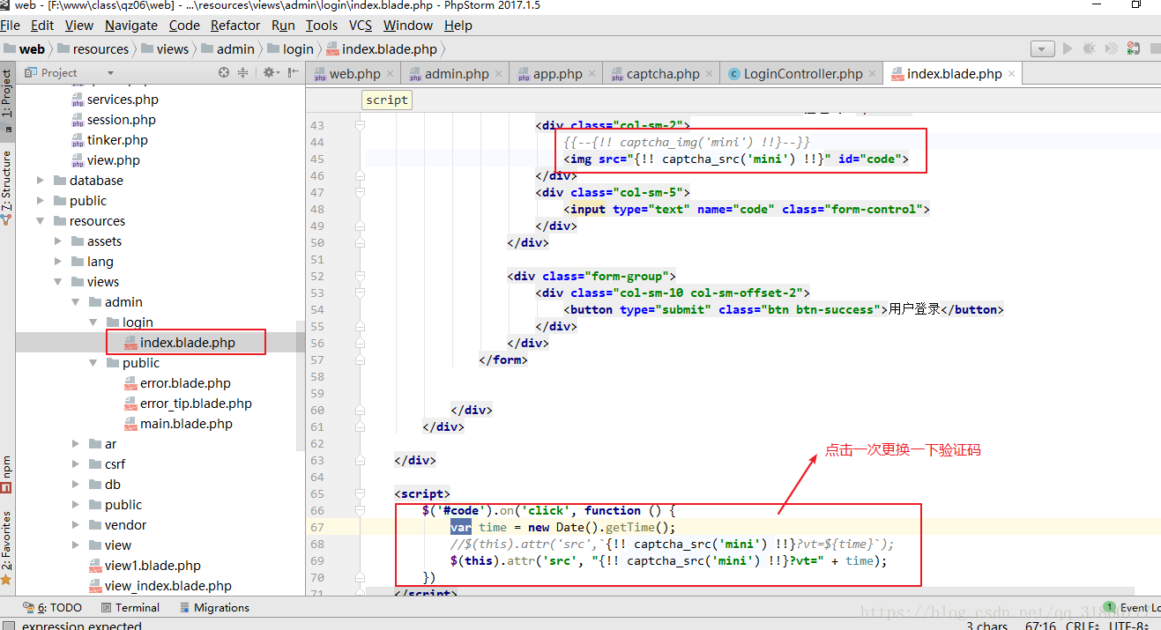The image size is (1161, 630).
Task: Open the Migrations tool window
Action: tap(214, 608)
